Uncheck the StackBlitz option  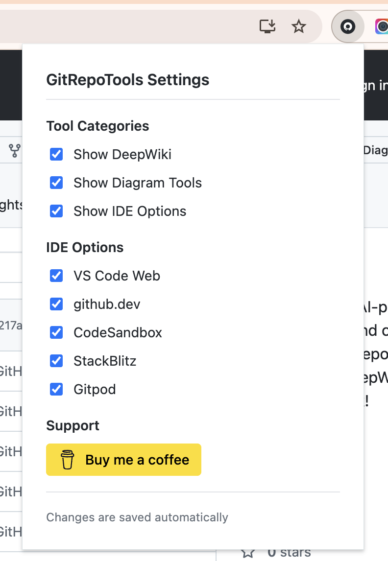click(56, 361)
